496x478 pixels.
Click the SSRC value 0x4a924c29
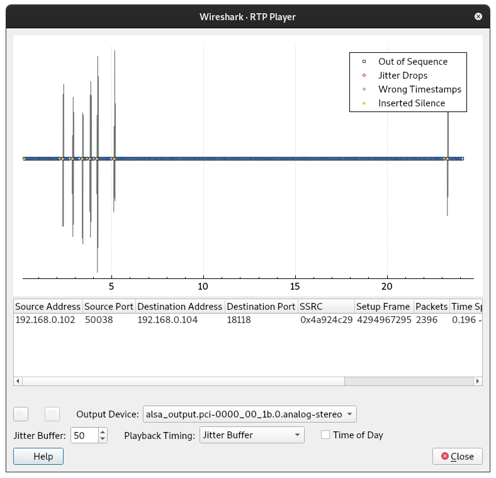(x=326, y=320)
